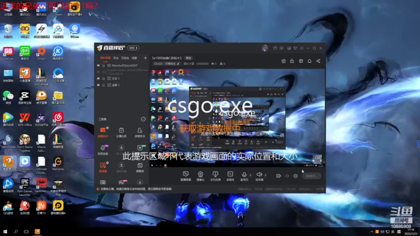Select the orange app on the taskbar

pos(37,231)
